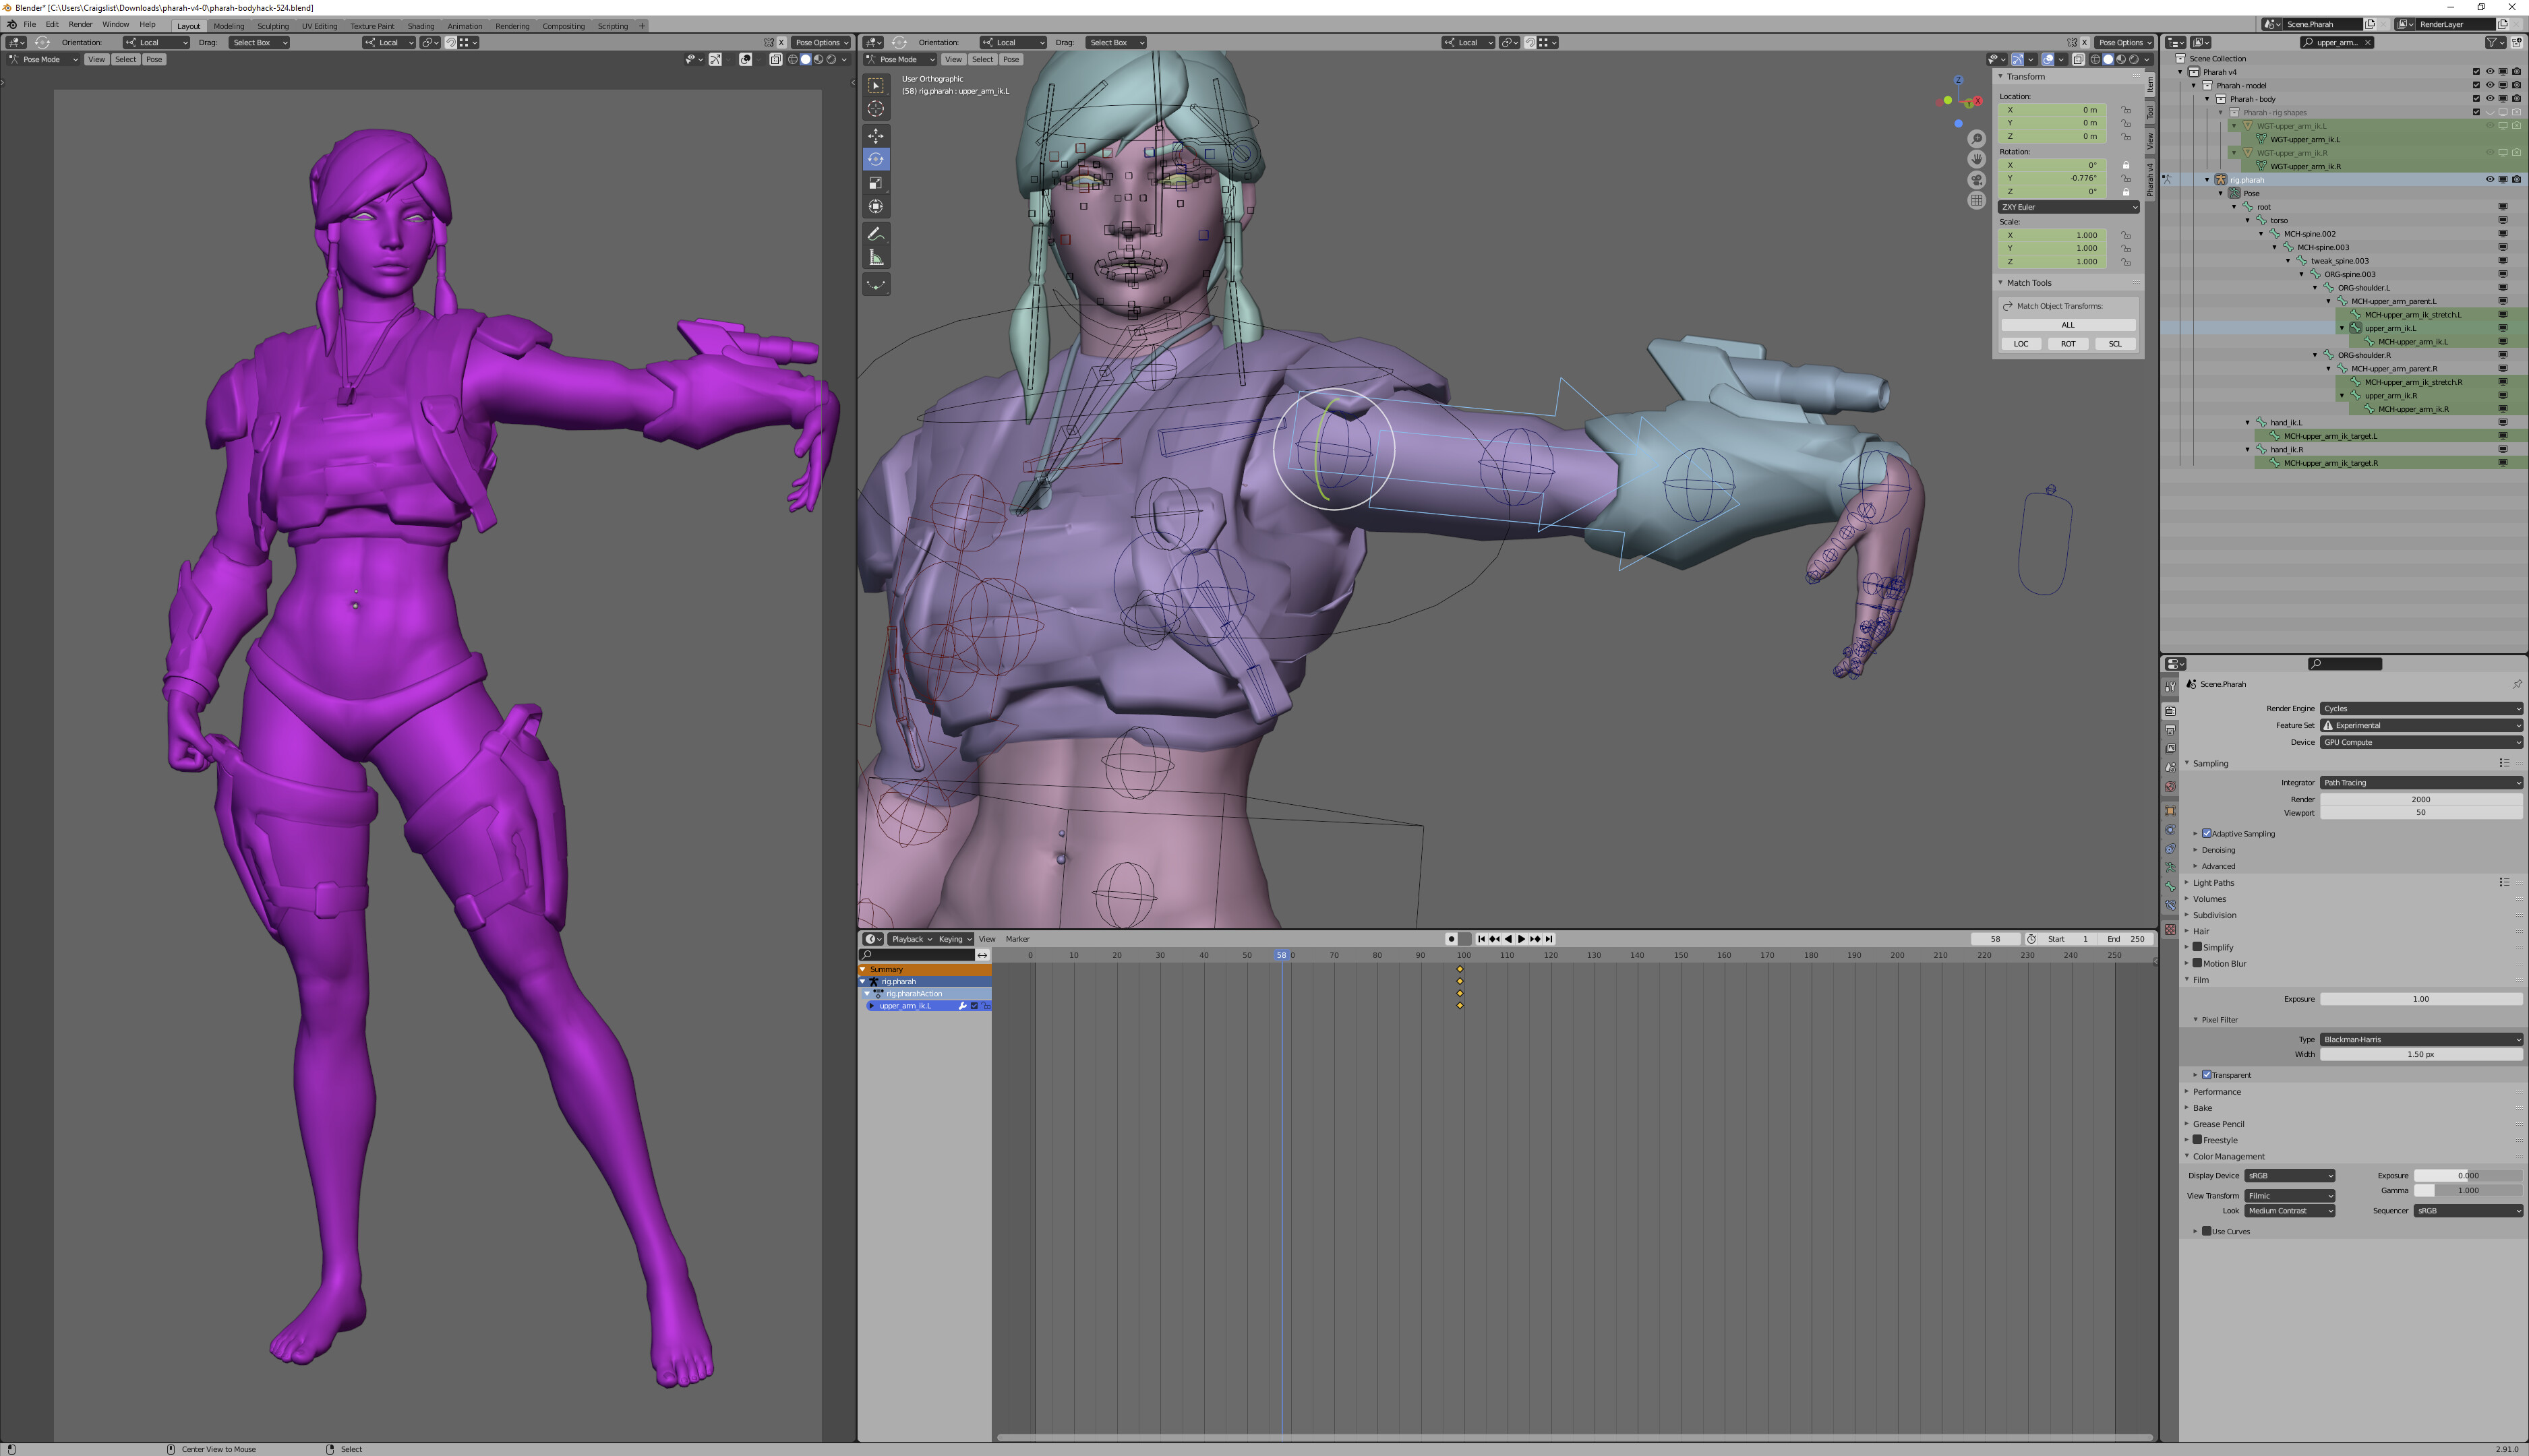Open the Device GPU Compute dropdown

pos(2421,742)
